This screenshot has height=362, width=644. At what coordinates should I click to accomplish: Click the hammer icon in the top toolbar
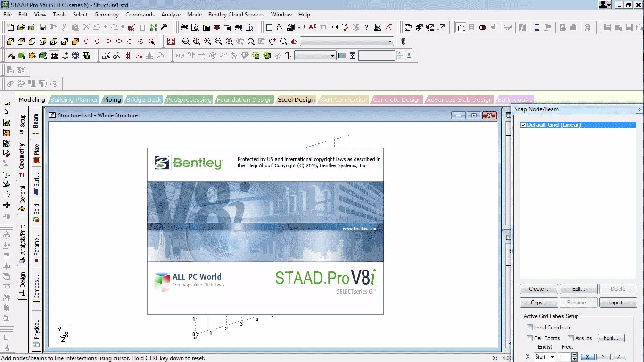coord(165,27)
